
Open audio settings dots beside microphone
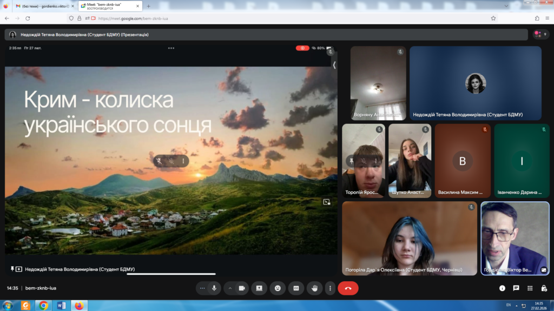tap(202, 288)
